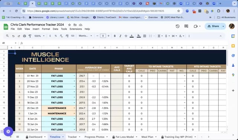Format as percent button

pyautogui.click(x=56, y=36)
